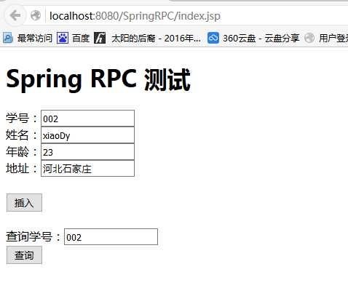Click the globe site identity icon
The image size is (348, 304).
tap(36, 16)
